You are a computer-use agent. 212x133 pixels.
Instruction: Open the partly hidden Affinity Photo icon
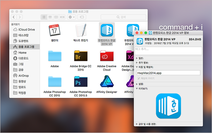tap(130, 82)
